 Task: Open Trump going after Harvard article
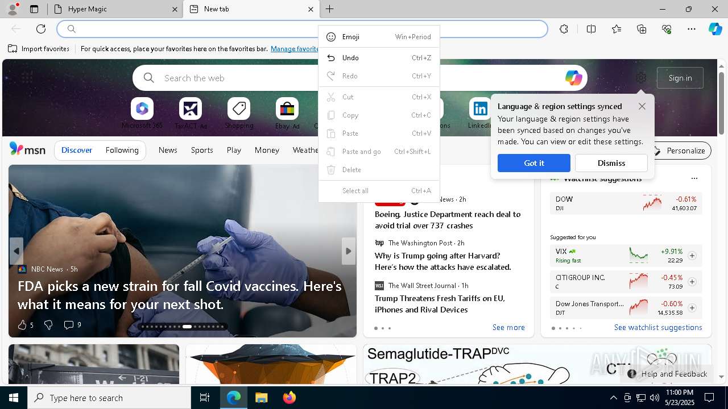(x=443, y=261)
